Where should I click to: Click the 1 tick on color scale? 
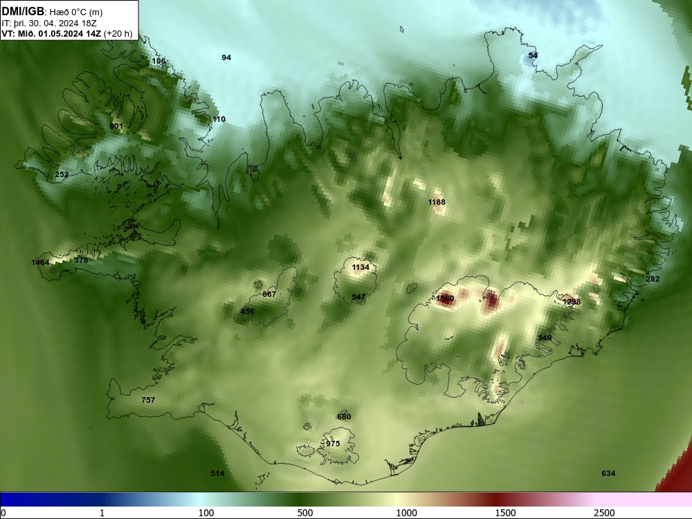click(102, 513)
